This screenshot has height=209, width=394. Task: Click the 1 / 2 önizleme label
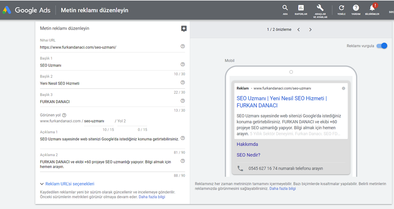(x=279, y=30)
